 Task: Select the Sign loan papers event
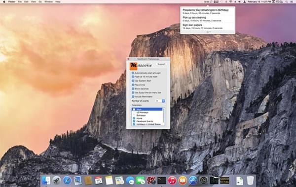click(x=208, y=27)
